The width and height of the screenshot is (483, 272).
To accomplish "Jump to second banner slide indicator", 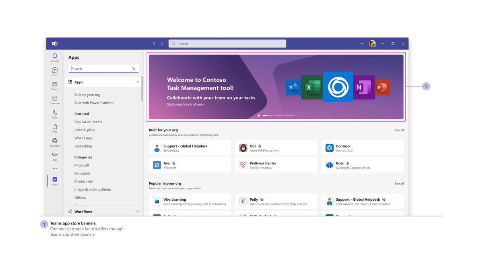I will tap(279, 116).
